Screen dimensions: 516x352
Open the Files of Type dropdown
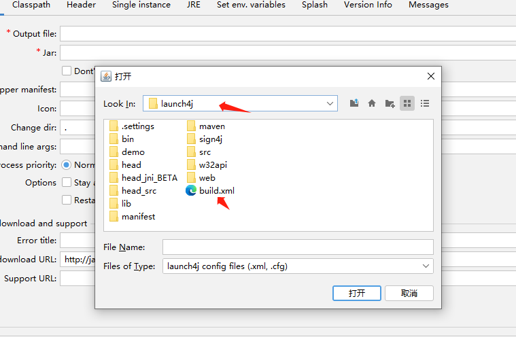(298, 266)
